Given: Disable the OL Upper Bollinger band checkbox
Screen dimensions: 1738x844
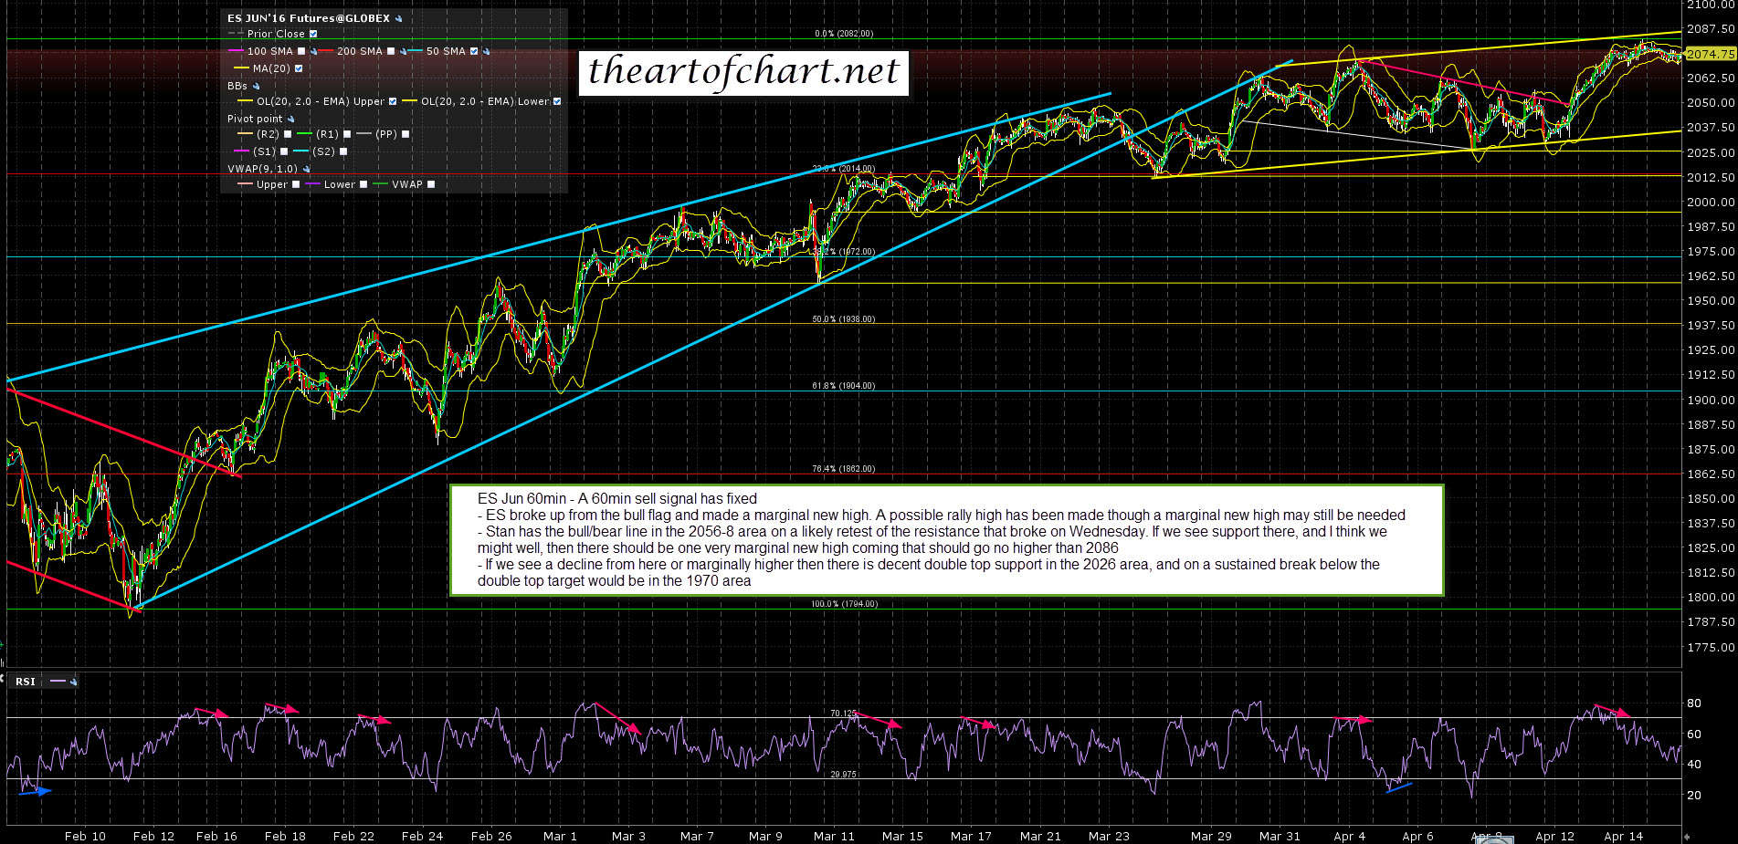Looking at the screenshot, I should (393, 101).
